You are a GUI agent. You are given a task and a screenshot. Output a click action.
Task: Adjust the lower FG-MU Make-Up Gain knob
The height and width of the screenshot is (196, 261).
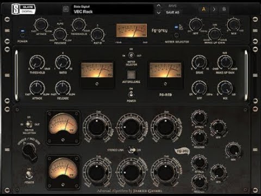point(165,172)
